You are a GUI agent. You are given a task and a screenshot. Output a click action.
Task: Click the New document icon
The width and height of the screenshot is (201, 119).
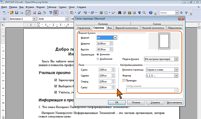[5, 13]
